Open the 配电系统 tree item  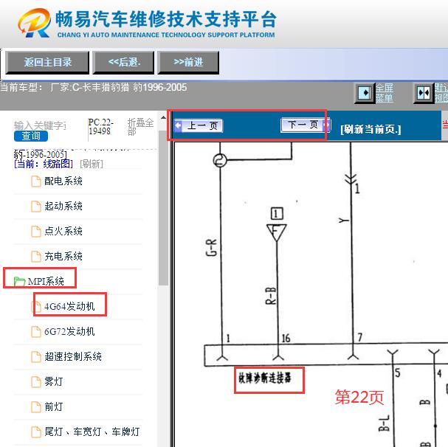(63, 181)
